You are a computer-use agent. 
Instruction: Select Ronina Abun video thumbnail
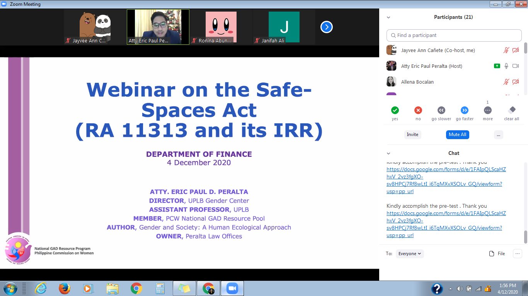(x=221, y=27)
